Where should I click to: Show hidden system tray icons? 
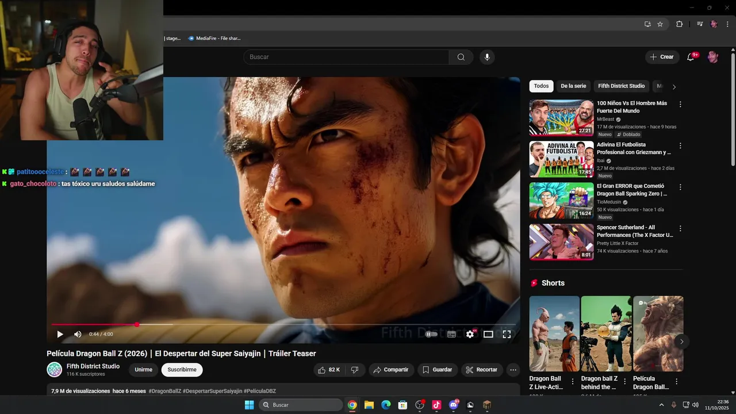coord(661,405)
